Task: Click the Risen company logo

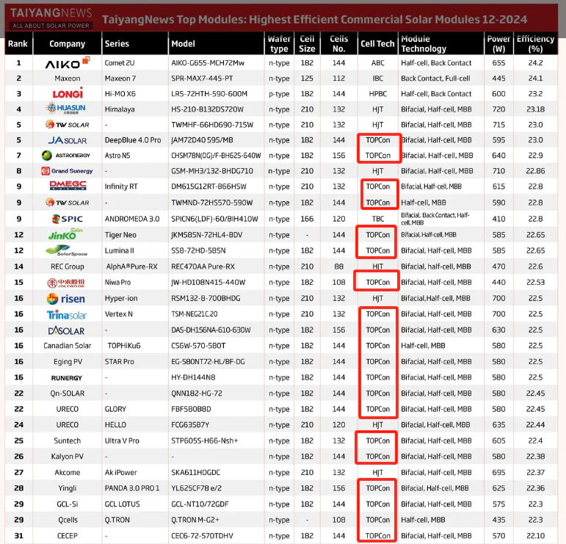Action: click(68, 298)
